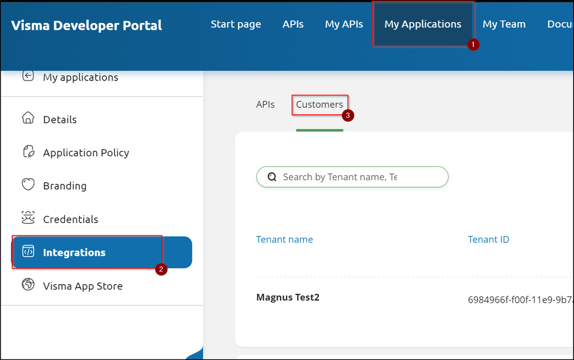Screen dimensions: 574x360
Task: Open the Magnus Test2 tenant row
Action: point(287,297)
